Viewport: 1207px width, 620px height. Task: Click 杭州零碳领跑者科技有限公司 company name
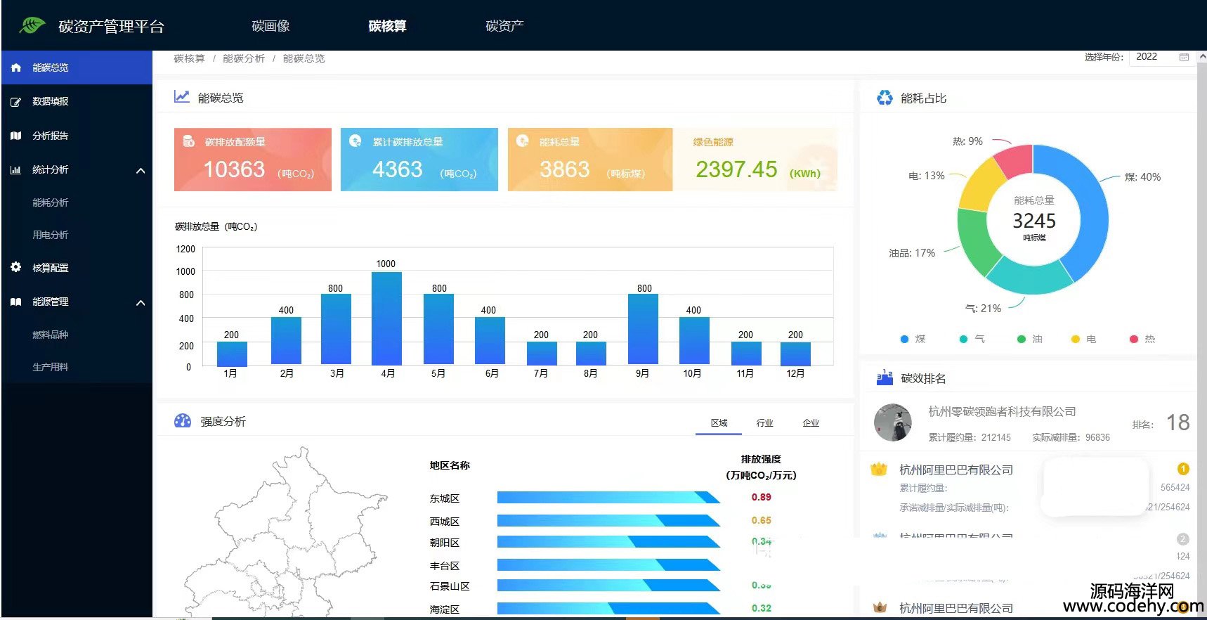(1002, 411)
